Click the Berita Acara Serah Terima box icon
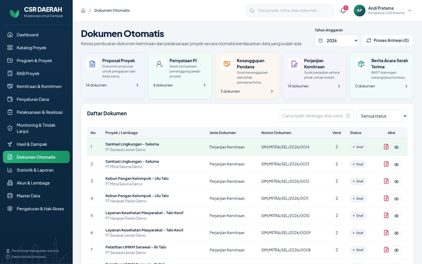422x264 pixels. coord(361,64)
